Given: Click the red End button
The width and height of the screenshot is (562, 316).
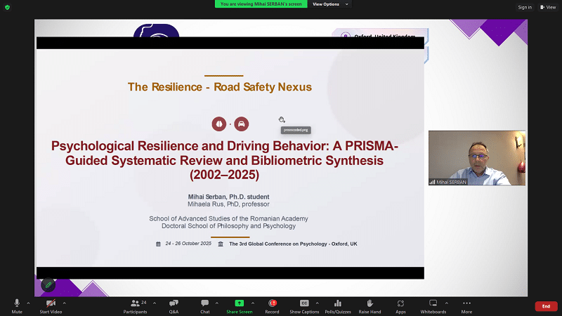Looking at the screenshot, I should click(546, 306).
